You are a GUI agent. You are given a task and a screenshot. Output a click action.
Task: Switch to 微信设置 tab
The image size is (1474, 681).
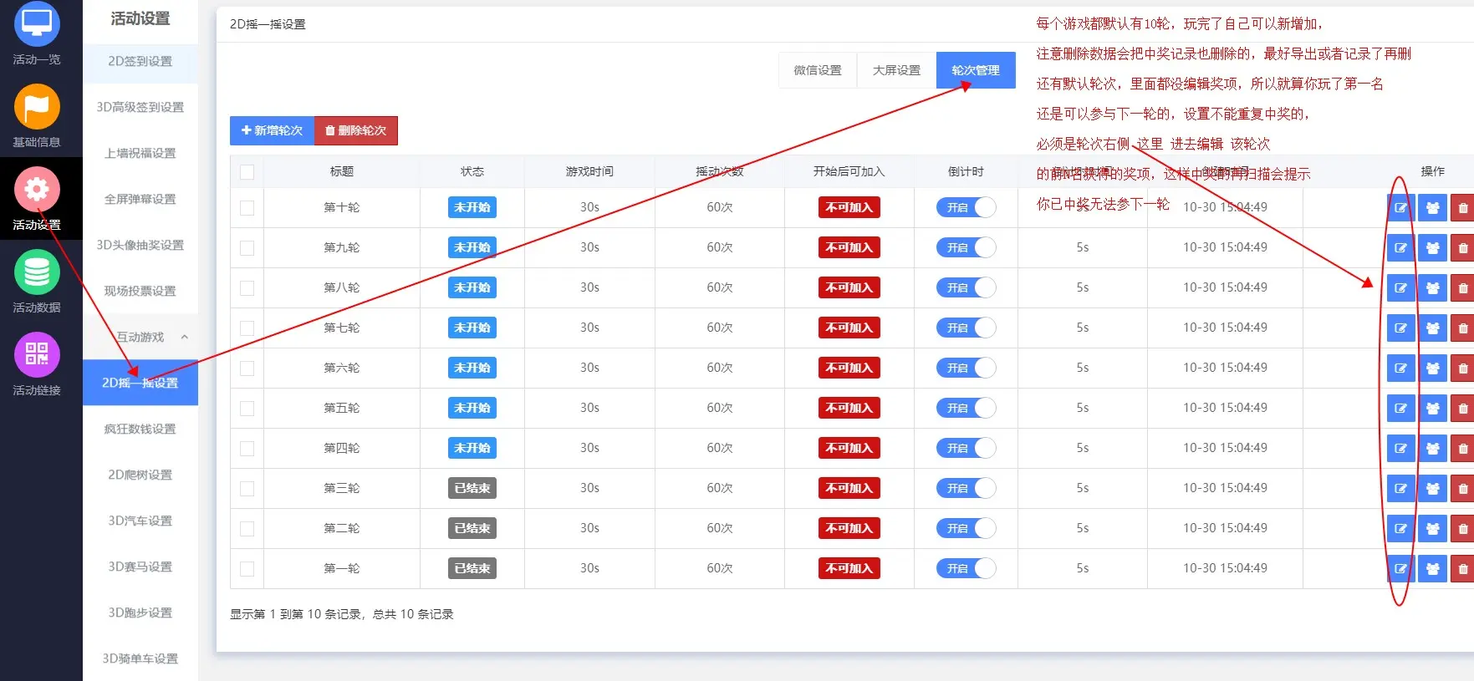click(817, 70)
